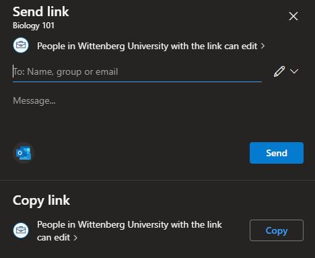Viewport: 315px width, 258px height.
Task: Focus the 'To: Name, group or email' field
Action: click(x=137, y=72)
